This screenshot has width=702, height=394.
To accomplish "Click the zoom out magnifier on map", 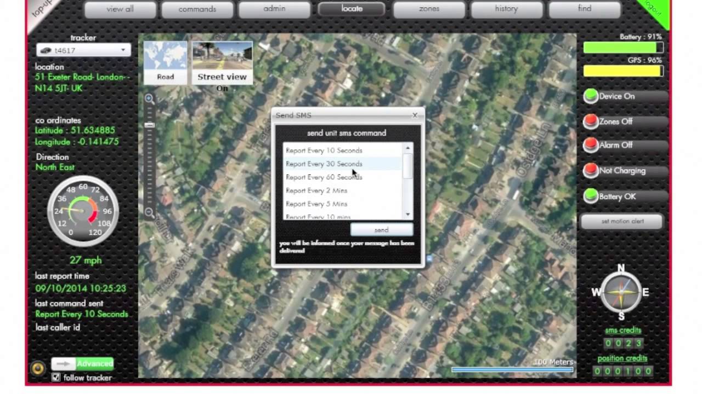I will (x=149, y=213).
